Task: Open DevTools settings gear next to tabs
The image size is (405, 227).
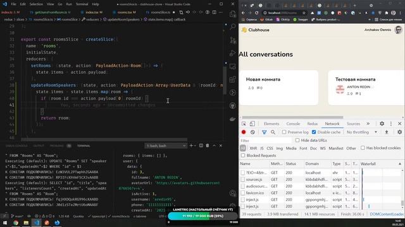Action: (382, 124)
